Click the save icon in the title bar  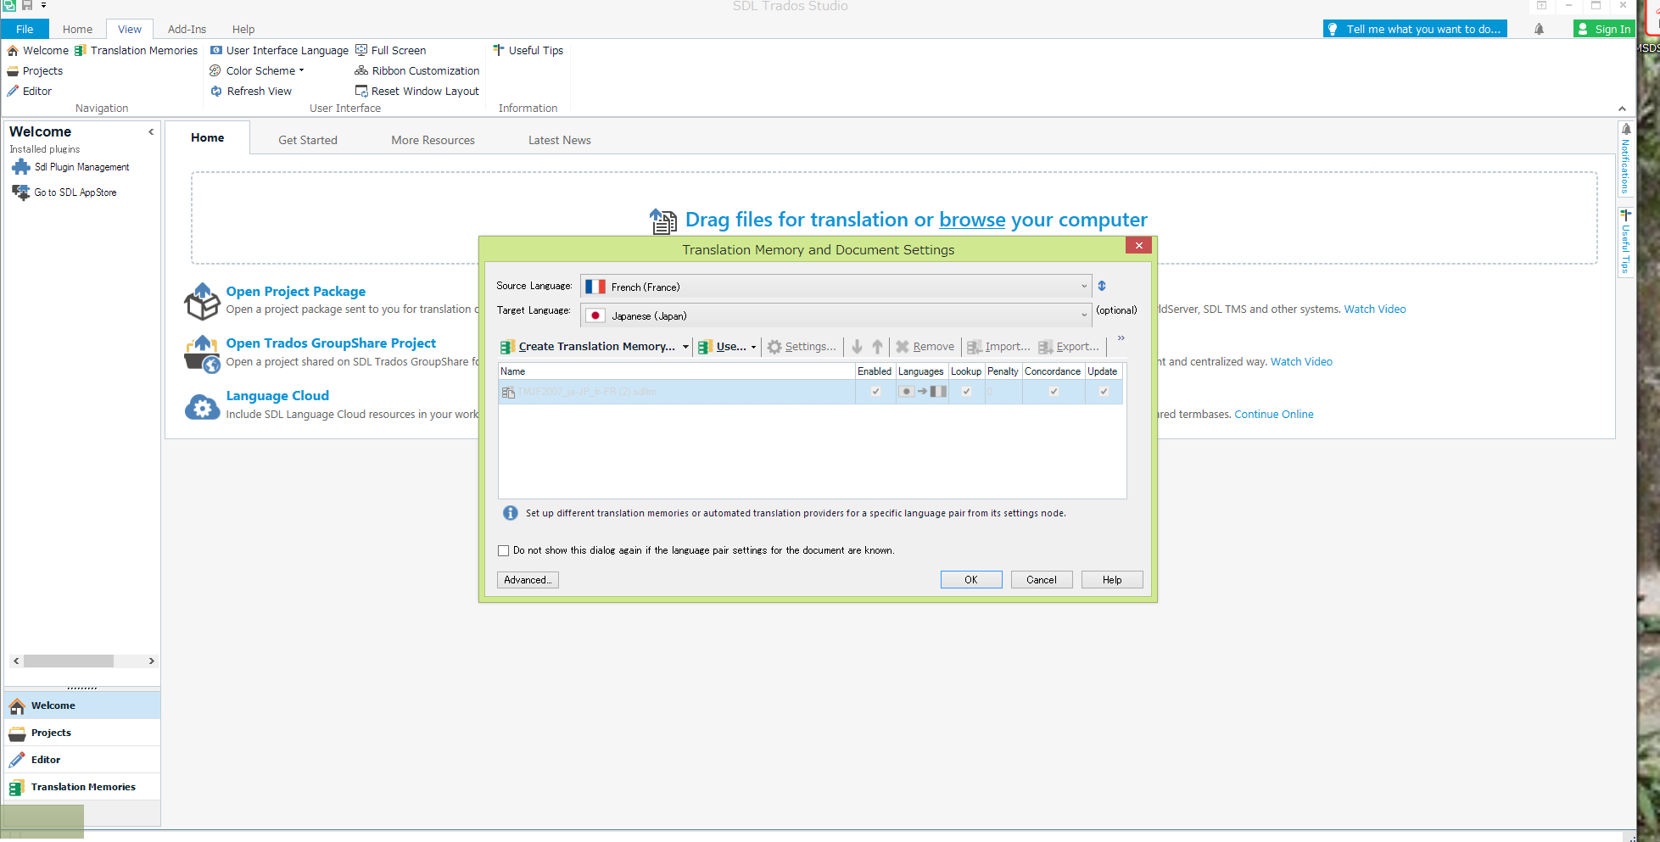[27, 5]
